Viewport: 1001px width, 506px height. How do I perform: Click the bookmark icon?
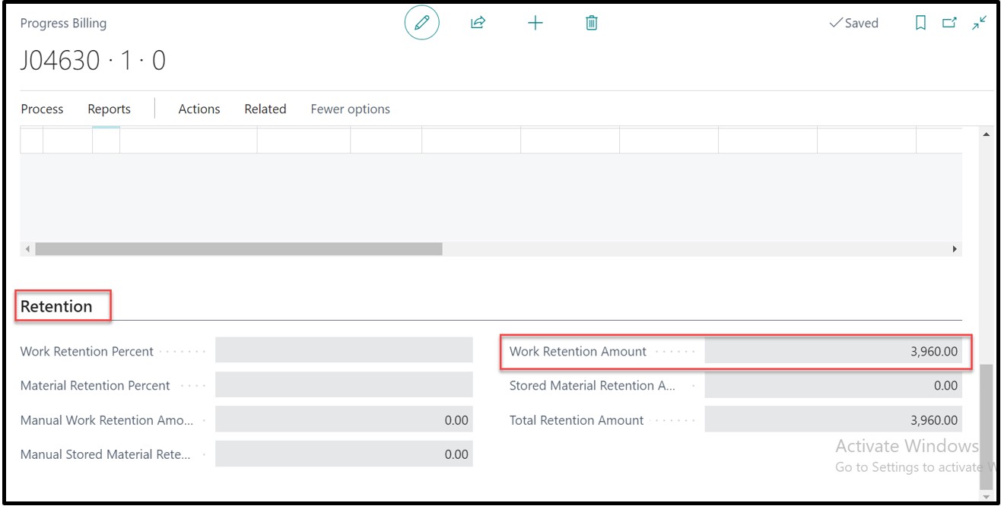click(x=920, y=23)
